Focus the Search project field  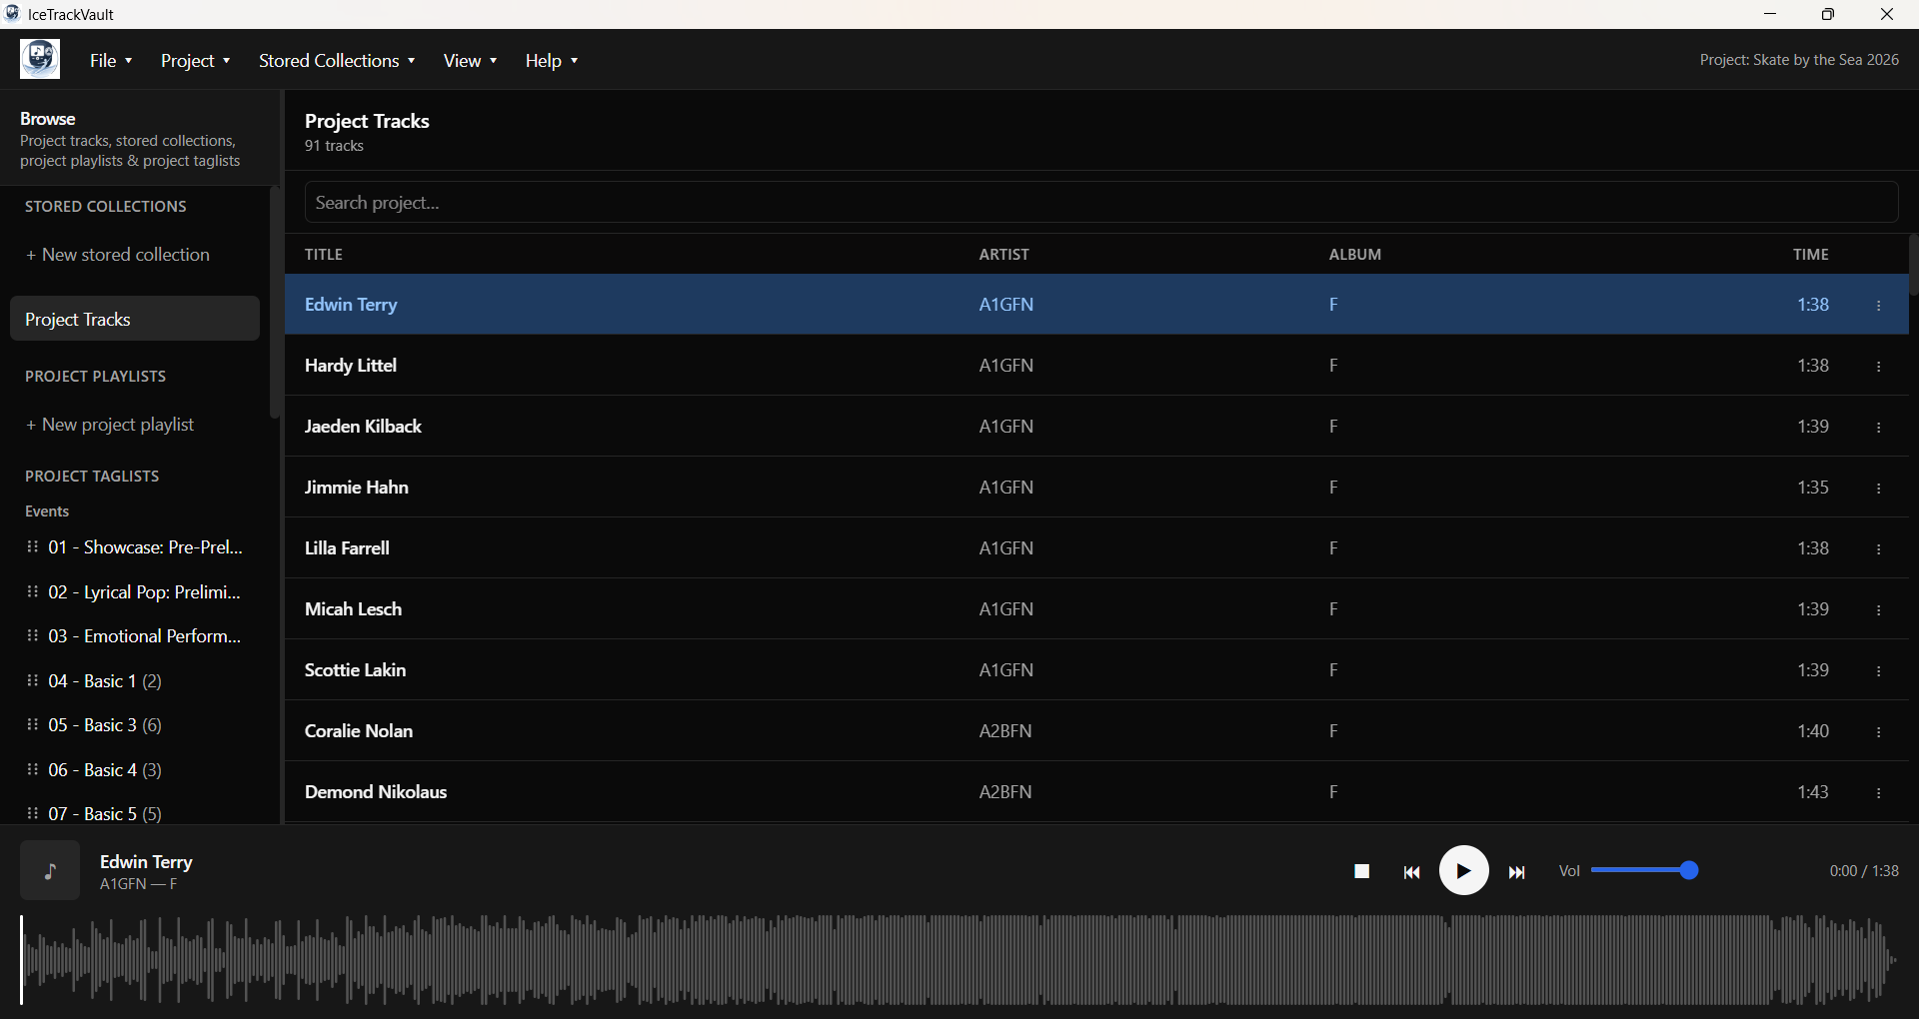(1101, 203)
